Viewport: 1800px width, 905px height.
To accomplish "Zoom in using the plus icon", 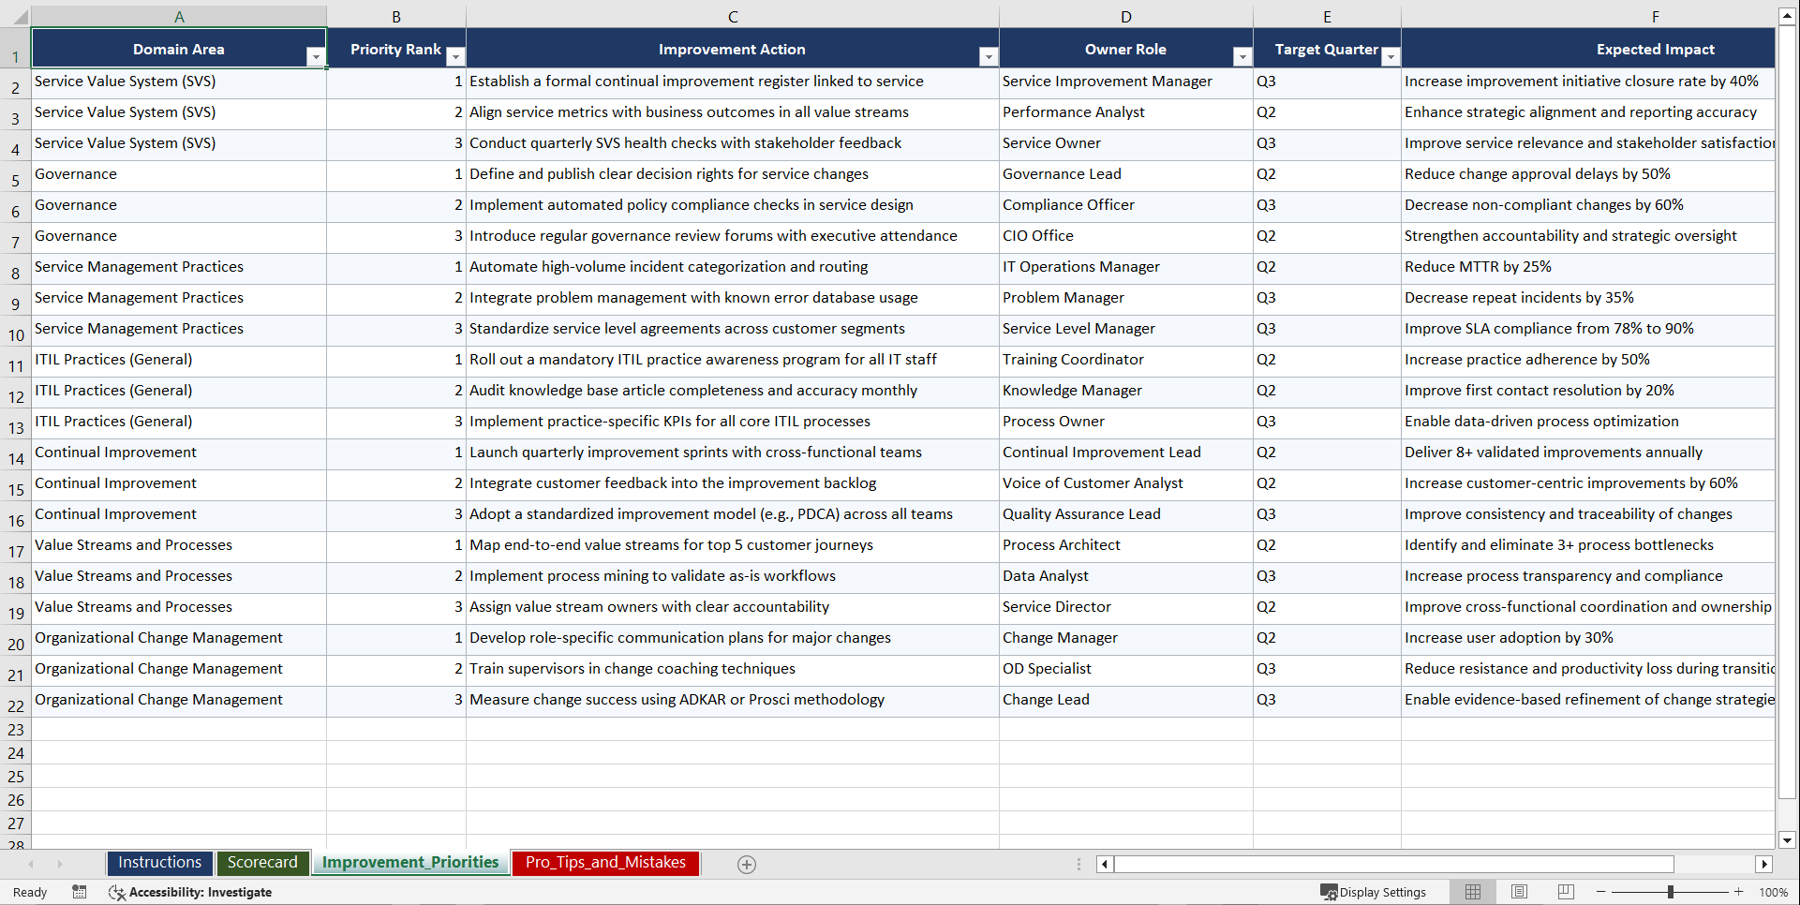I will point(1739,892).
